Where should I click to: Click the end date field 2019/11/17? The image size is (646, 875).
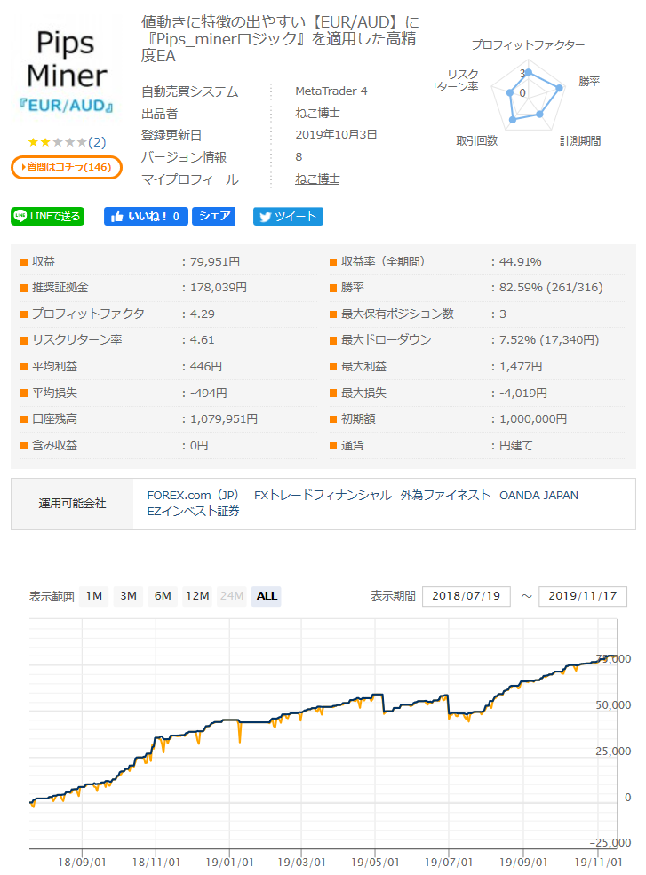click(x=582, y=596)
